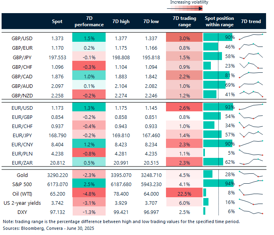
Task: Select the EUR/PLN -0.8% performance cell
Action: (x=89, y=153)
